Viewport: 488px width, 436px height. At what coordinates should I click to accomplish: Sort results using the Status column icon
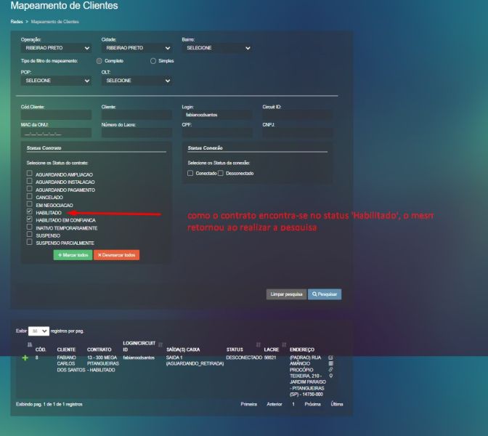point(258,344)
